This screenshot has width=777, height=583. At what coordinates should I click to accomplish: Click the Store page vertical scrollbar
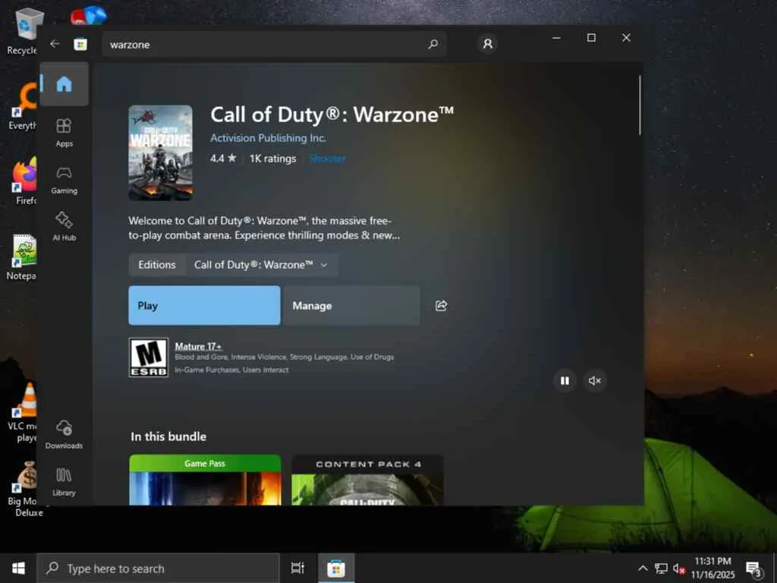click(x=640, y=105)
